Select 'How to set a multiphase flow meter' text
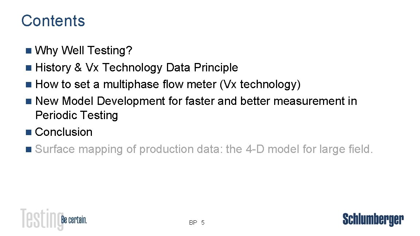 point(126,84)
